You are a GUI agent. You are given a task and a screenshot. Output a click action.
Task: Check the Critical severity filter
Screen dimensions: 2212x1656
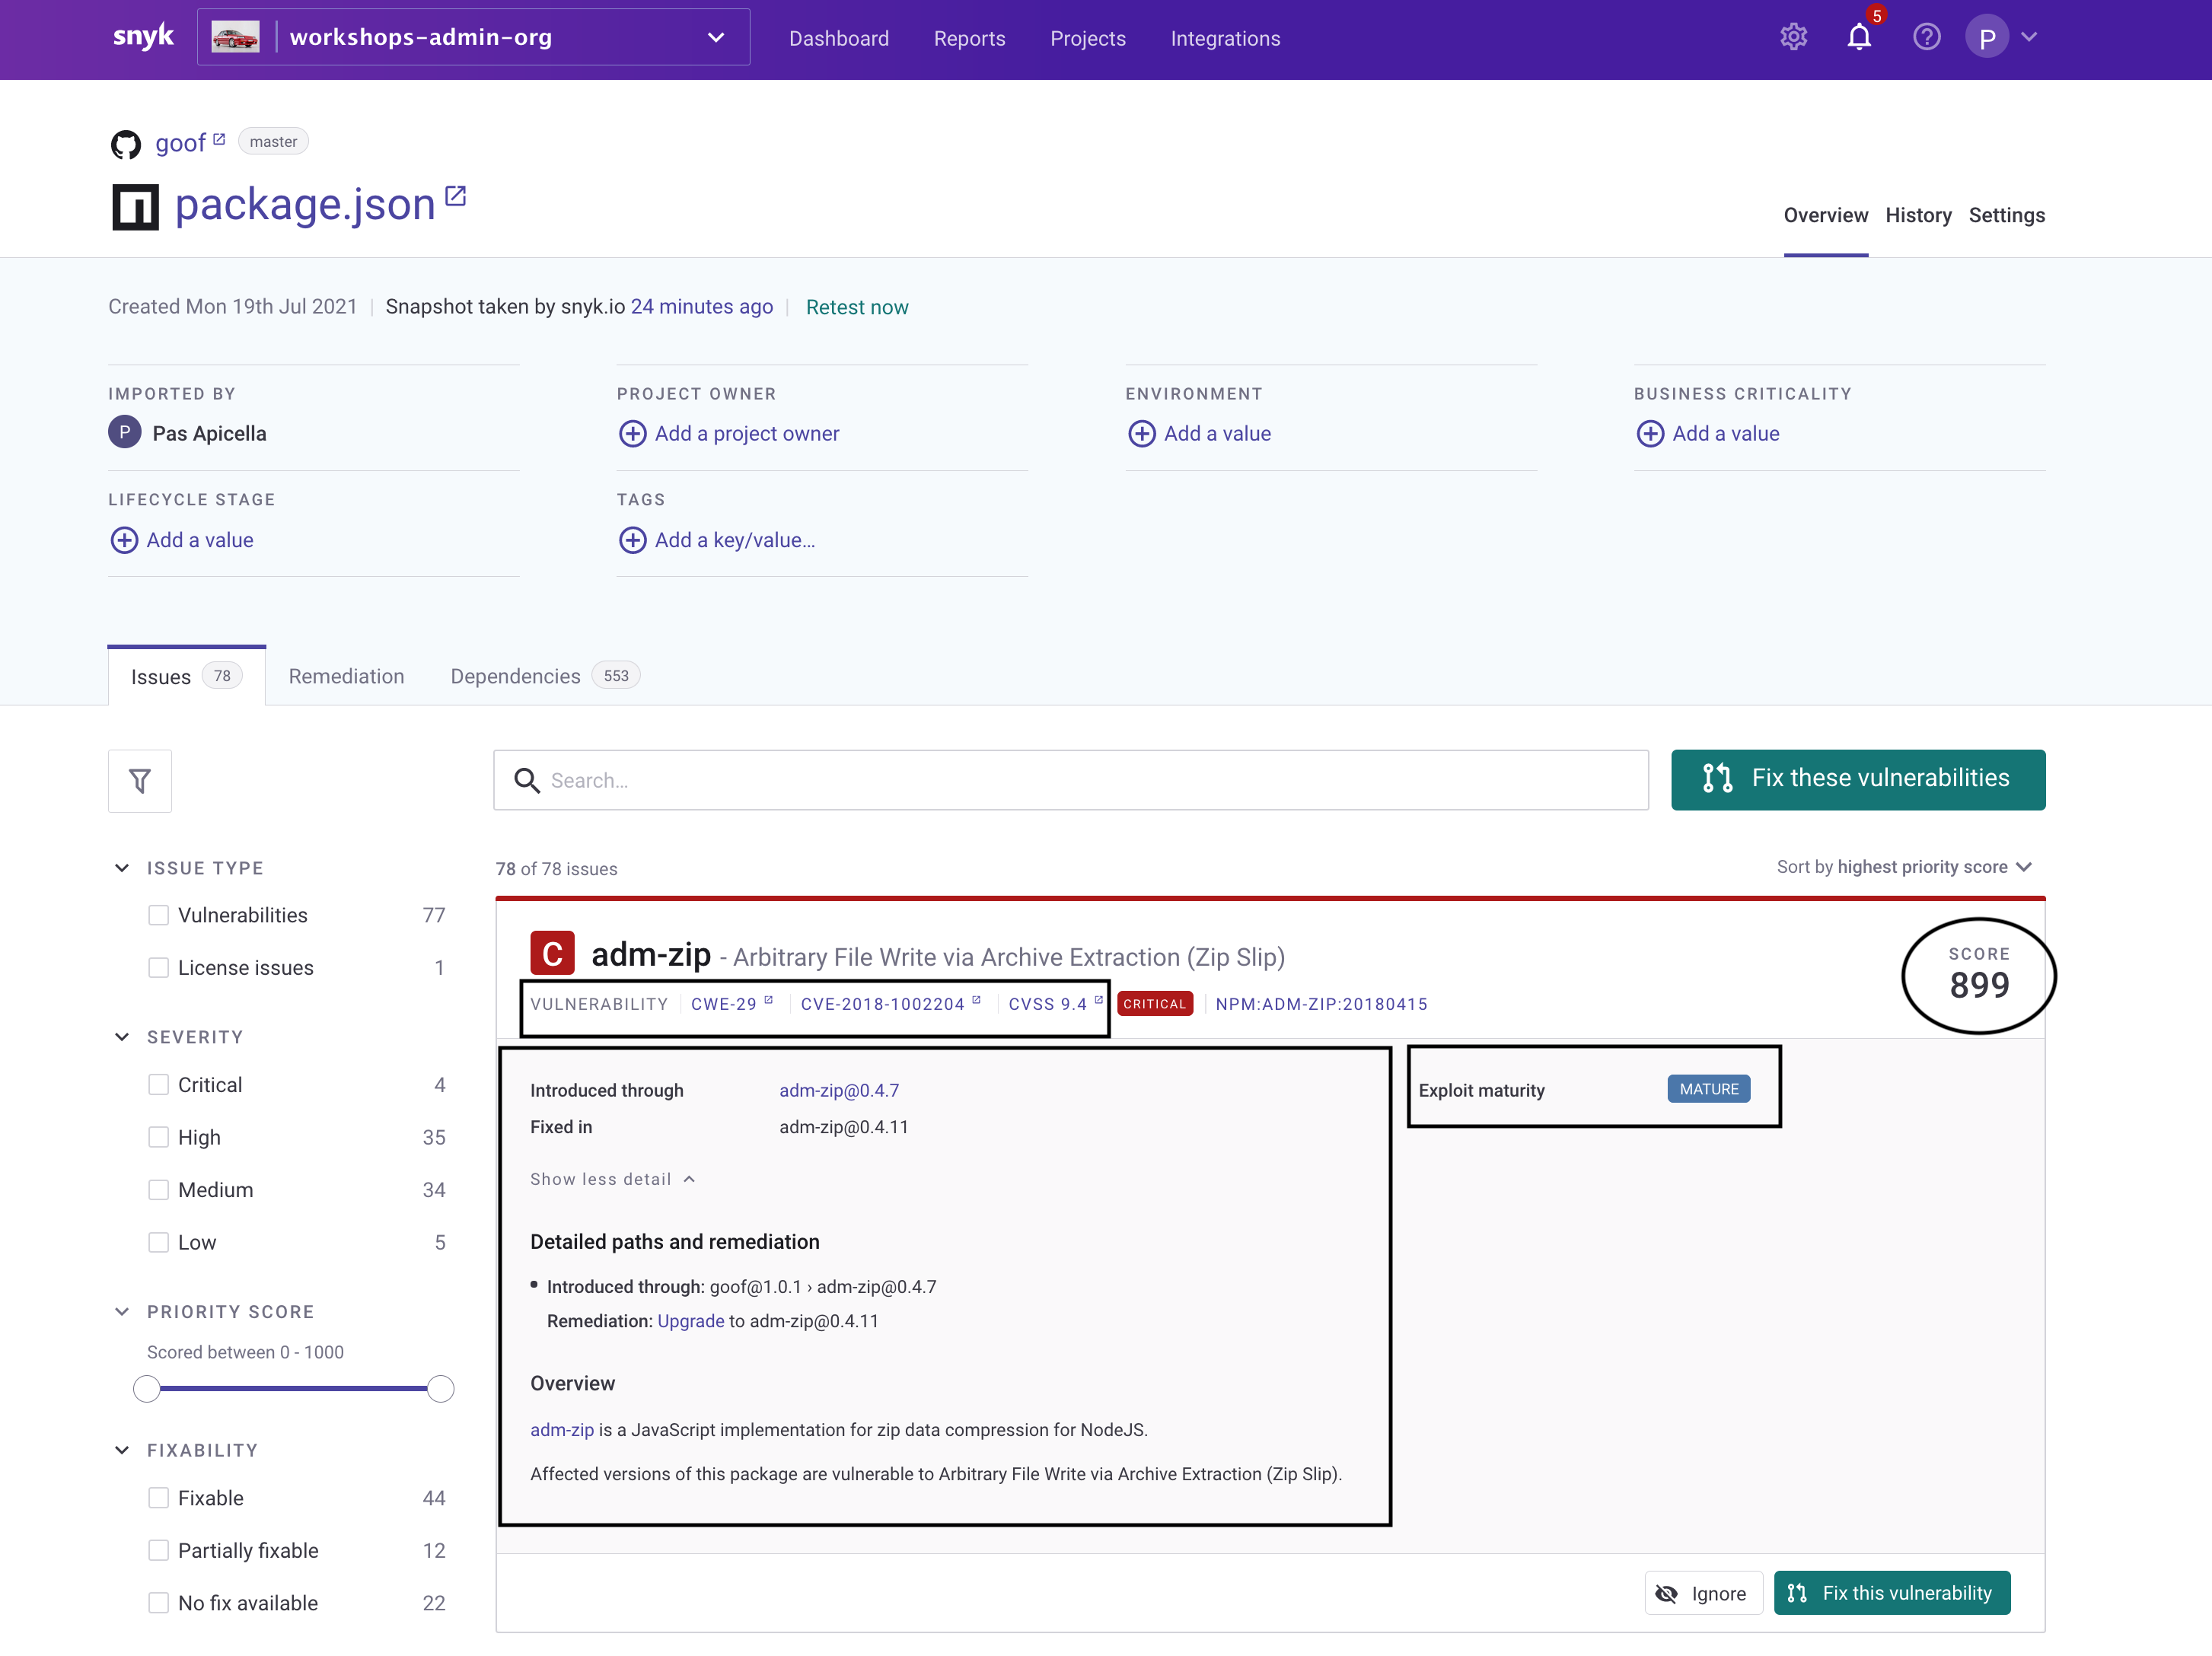click(x=158, y=1085)
